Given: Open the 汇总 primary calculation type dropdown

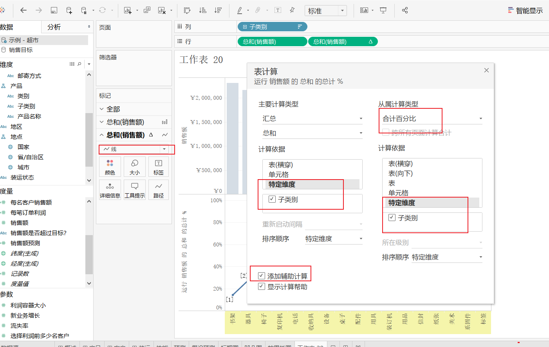Looking at the screenshot, I should pos(312,119).
